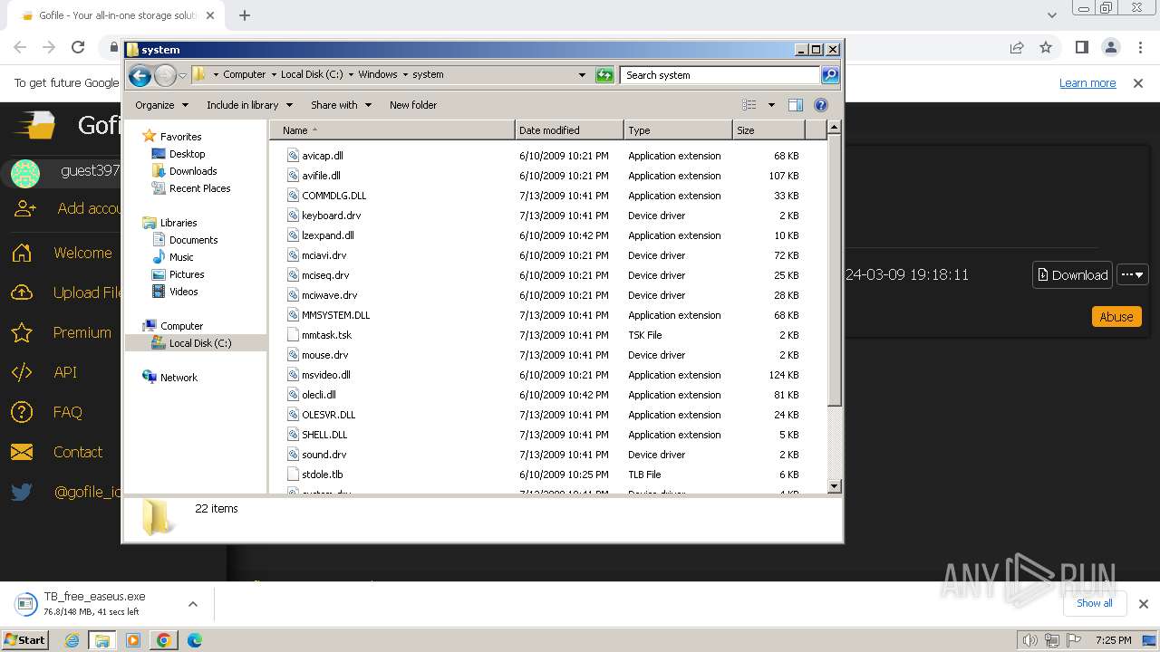Click the Chrome icon on the taskbar
The image size is (1160, 652).
163,640
